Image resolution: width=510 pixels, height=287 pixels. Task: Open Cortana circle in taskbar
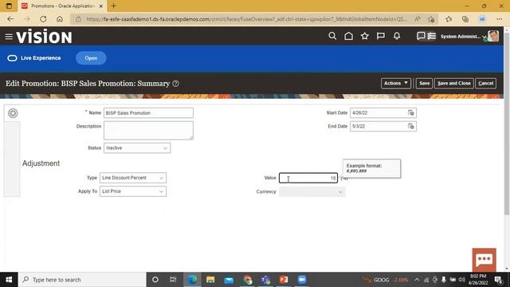click(155, 280)
